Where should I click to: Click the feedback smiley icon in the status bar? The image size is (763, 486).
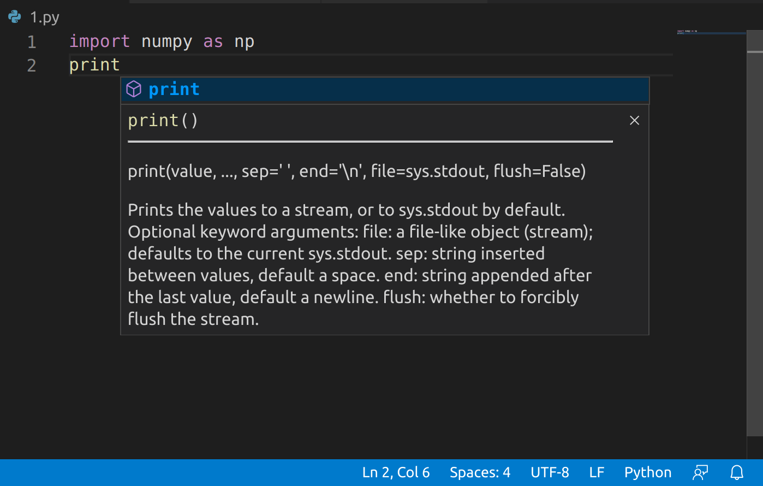click(x=700, y=472)
